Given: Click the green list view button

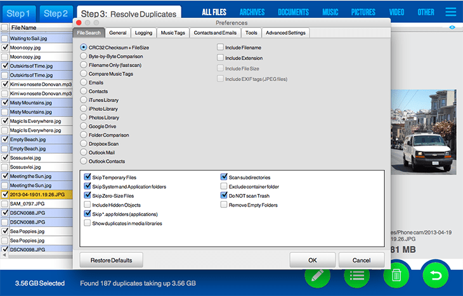Looking at the screenshot, I should click(x=356, y=275).
